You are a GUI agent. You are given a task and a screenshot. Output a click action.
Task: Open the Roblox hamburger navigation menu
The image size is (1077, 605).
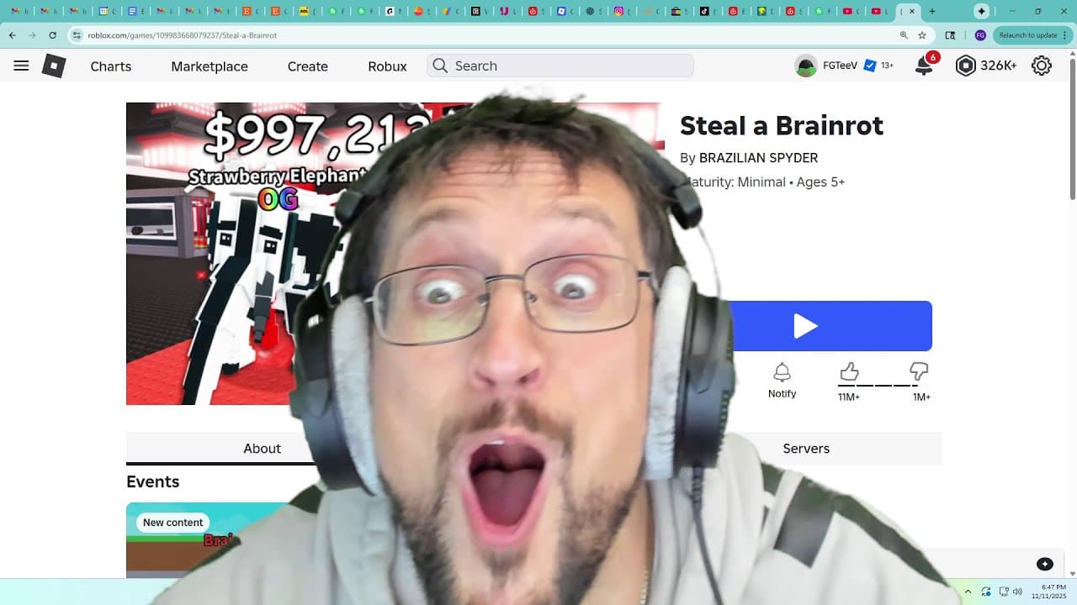(x=21, y=66)
